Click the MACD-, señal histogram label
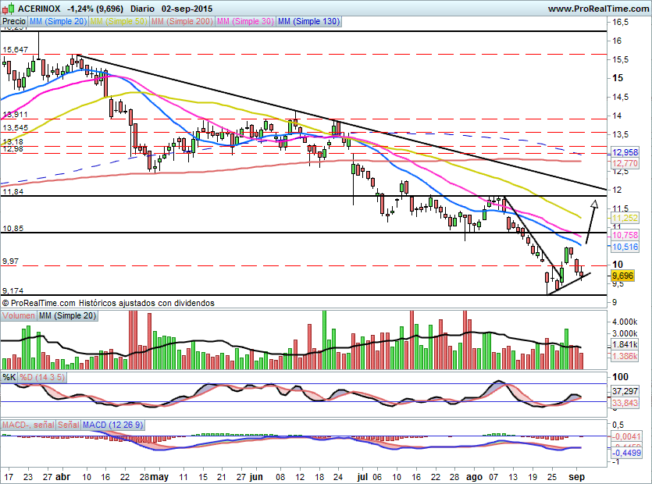652x484 pixels. tap(28, 425)
